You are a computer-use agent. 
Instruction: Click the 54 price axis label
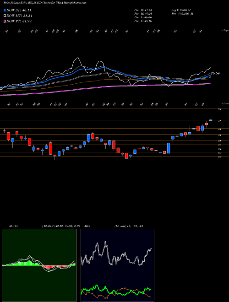pyautogui.click(x=219, y=109)
